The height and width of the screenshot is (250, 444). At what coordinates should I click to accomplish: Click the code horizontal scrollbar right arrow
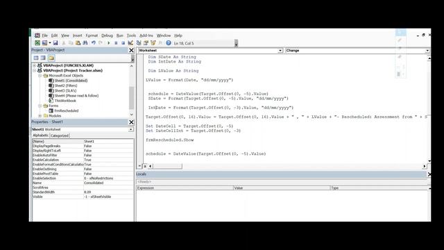click(424, 166)
